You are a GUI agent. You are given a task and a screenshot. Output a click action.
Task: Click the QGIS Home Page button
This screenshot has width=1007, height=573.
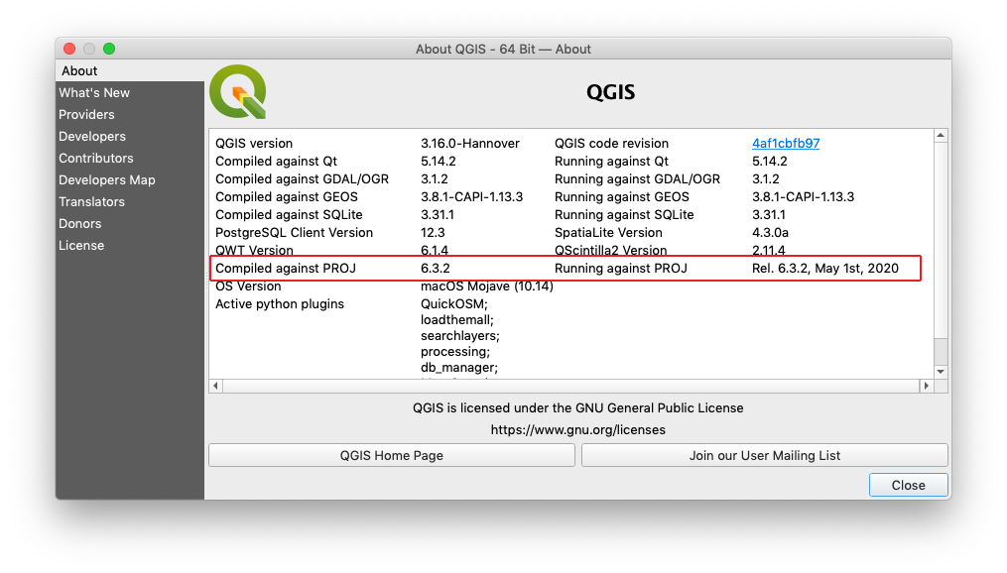391,454
